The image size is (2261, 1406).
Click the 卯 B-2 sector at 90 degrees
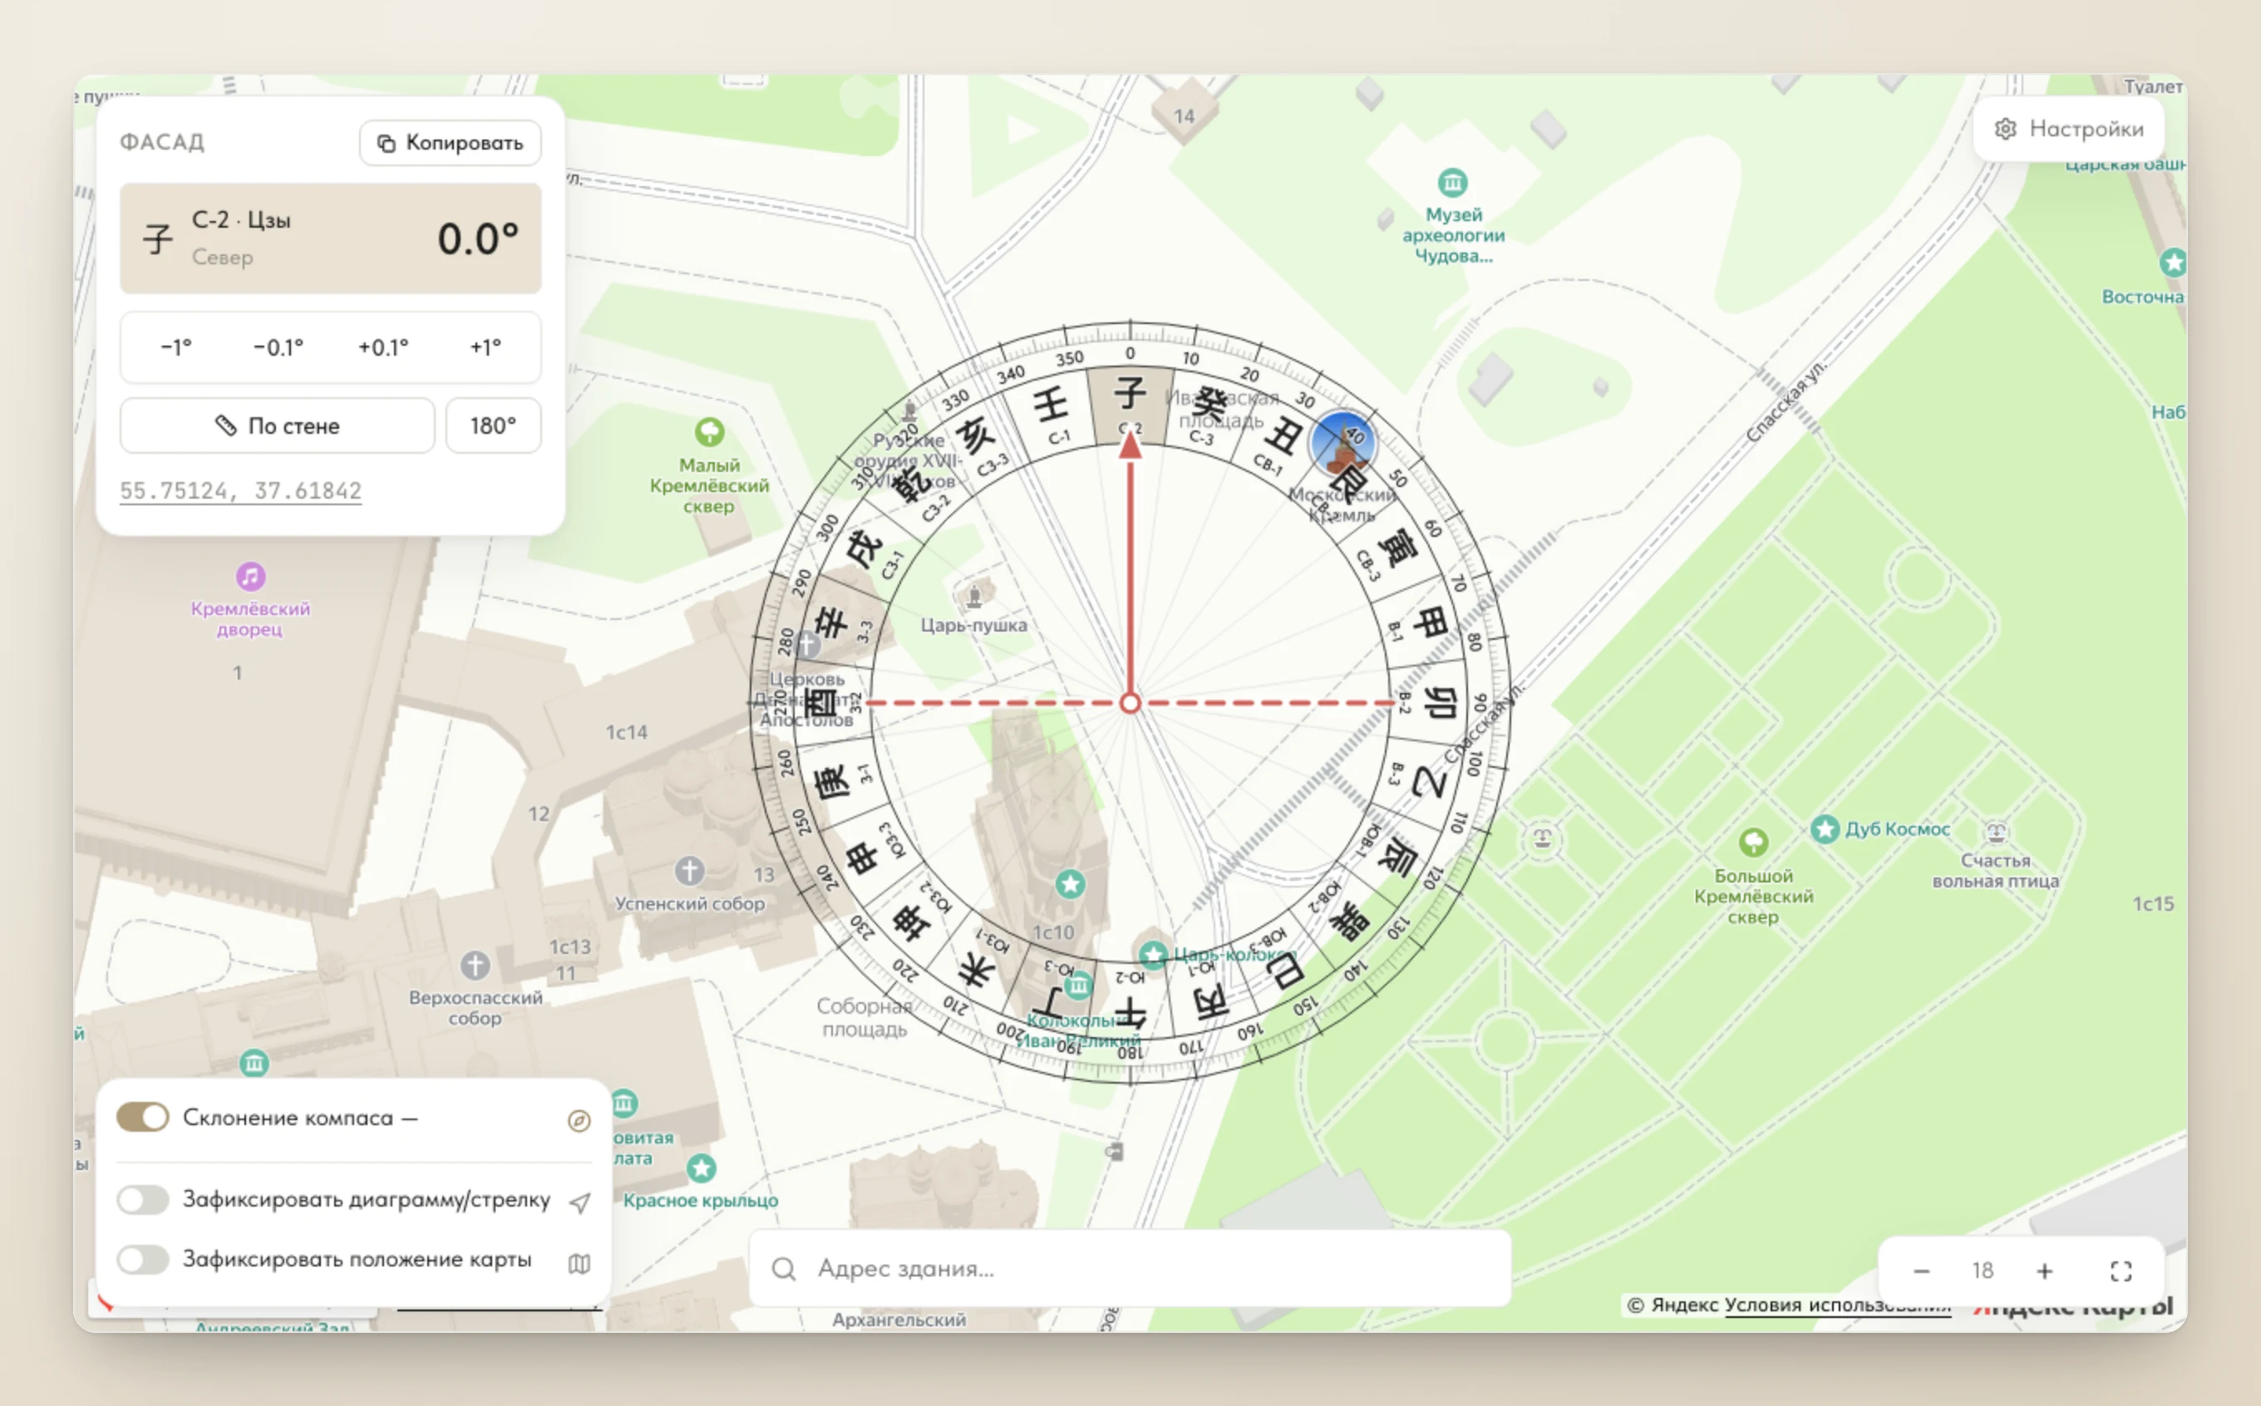pyautogui.click(x=1430, y=704)
